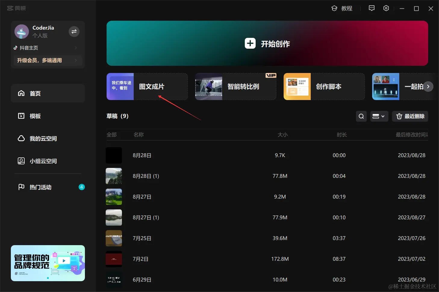Click the plus icon in 开始创作
Viewport: 439px width, 292px height.
(x=250, y=44)
